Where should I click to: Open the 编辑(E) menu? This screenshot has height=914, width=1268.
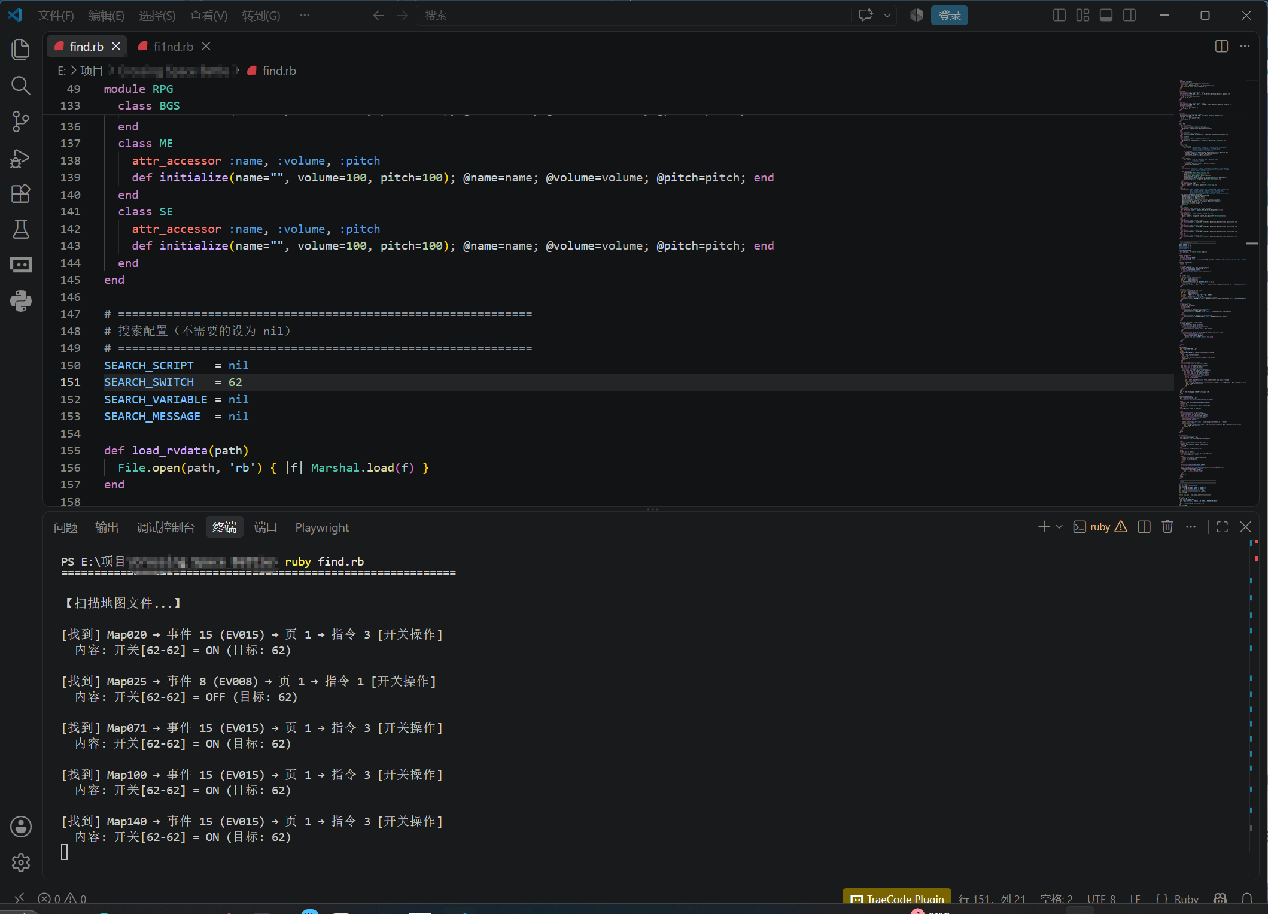tap(107, 15)
